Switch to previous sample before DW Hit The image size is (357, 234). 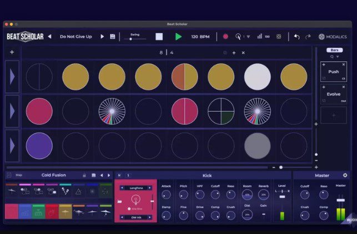coord(122,217)
